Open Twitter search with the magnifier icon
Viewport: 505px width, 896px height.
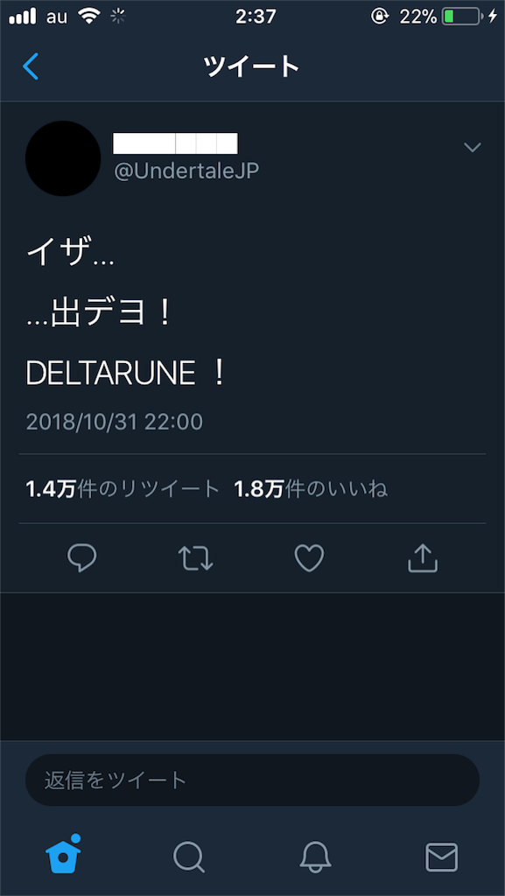[x=189, y=858]
